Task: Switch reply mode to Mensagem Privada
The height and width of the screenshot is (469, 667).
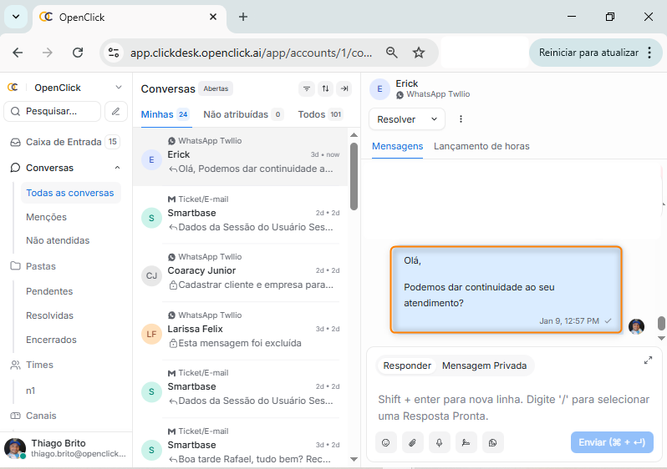Action: tap(484, 366)
